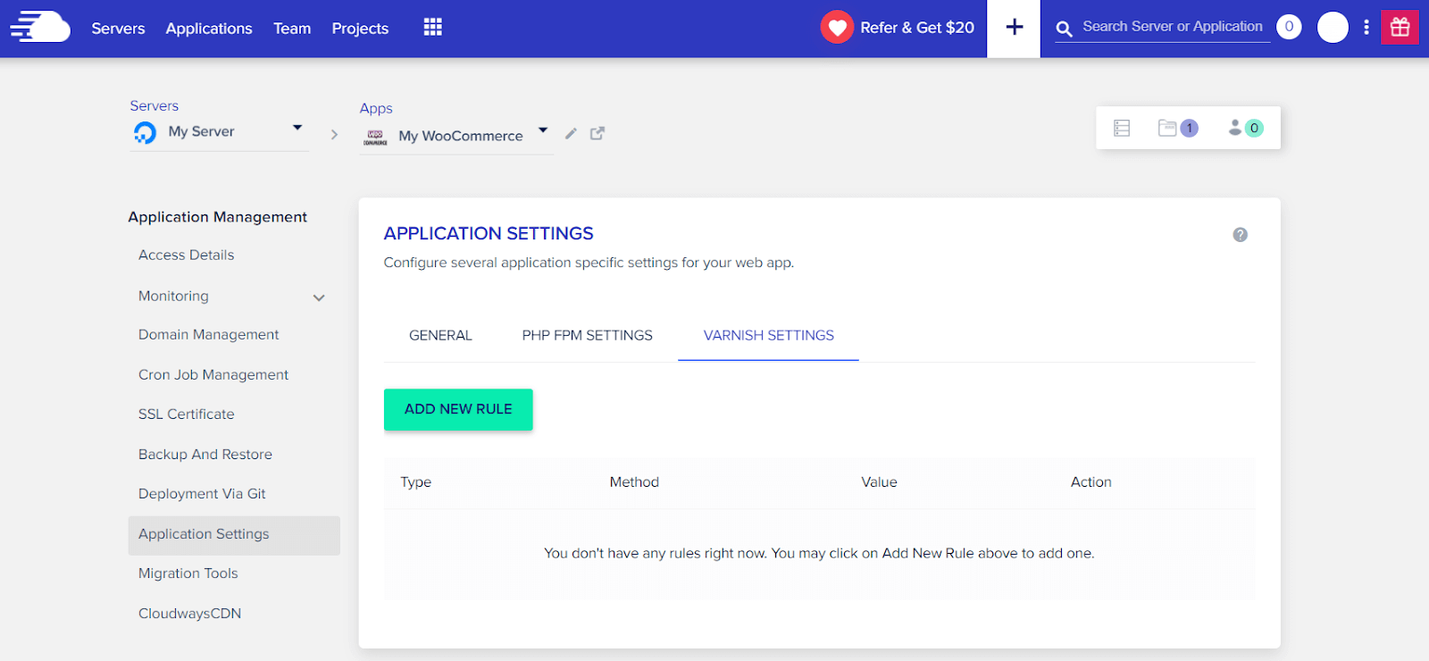The height and width of the screenshot is (661, 1429).
Task: Click the server list panel icon
Action: coord(1122,128)
